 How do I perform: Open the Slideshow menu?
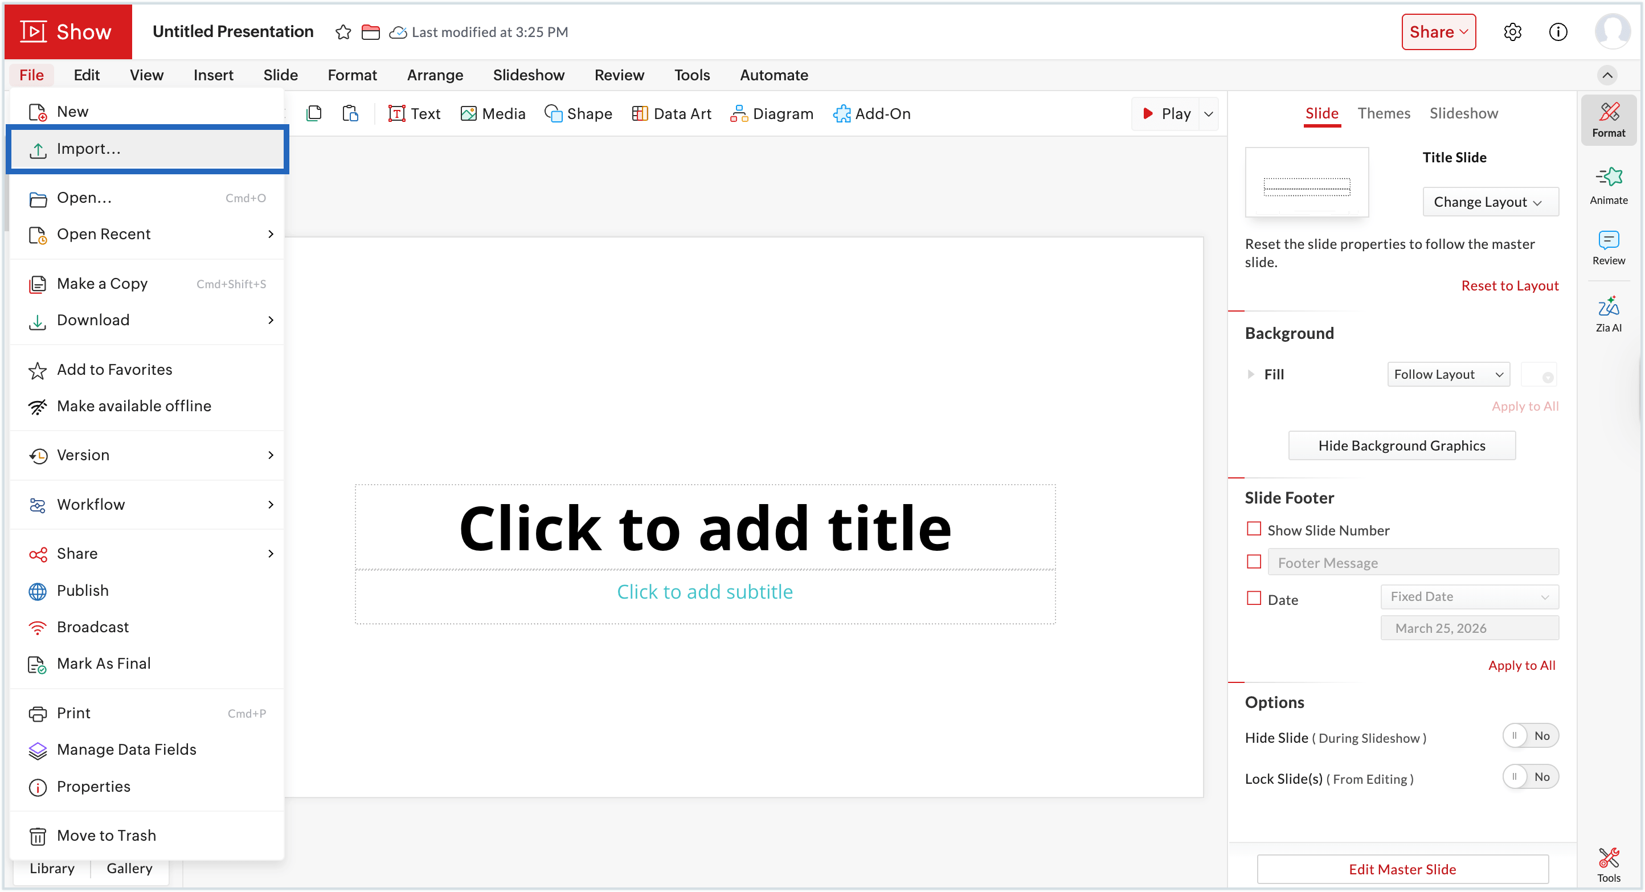pyautogui.click(x=528, y=75)
